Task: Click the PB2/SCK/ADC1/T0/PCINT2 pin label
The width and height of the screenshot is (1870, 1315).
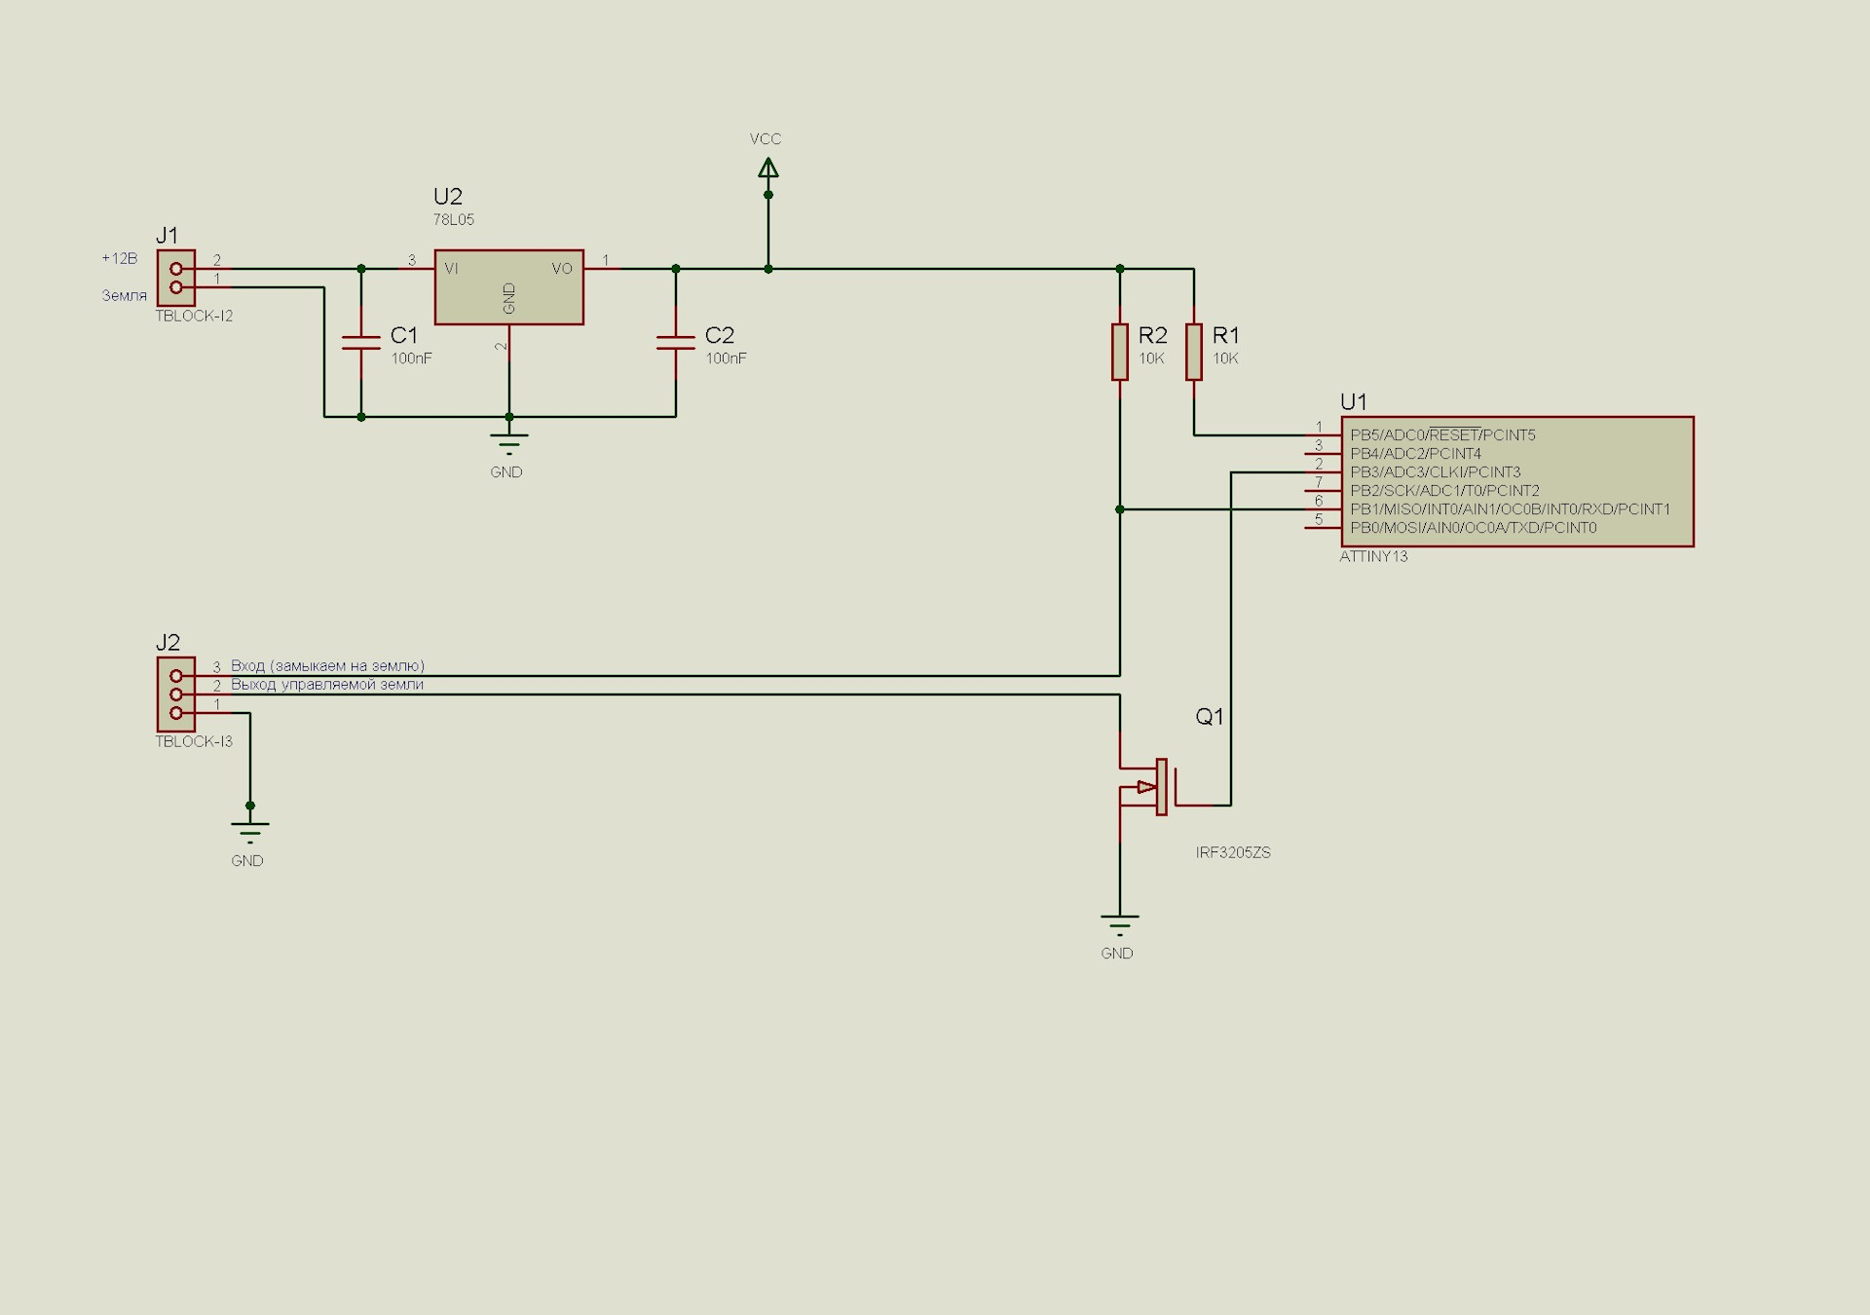Action: (x=1444, y=490)
